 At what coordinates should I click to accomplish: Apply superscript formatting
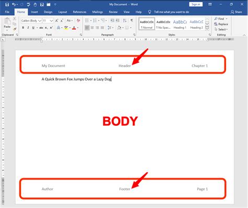[51, 28]
